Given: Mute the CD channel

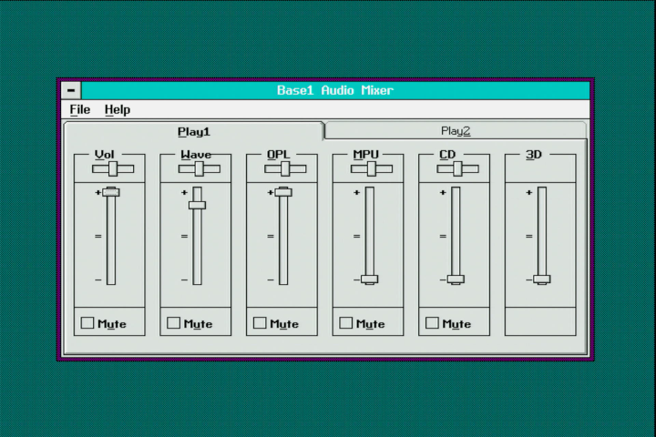Looking at the screenshot, I should click(x=432, y=322).
